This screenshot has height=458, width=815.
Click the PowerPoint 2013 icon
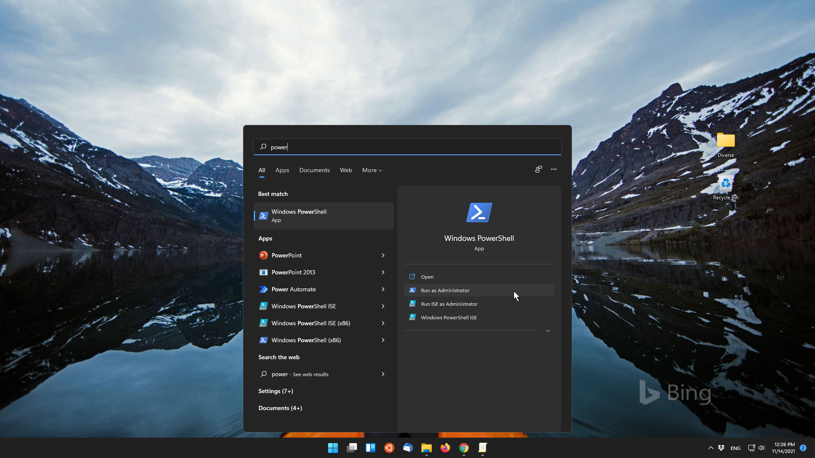pos(264,272)
